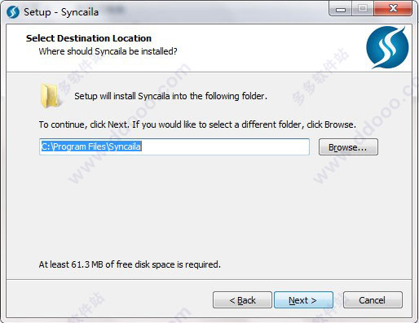Click the "Setup - Syncaila" title text

point(61,12)
